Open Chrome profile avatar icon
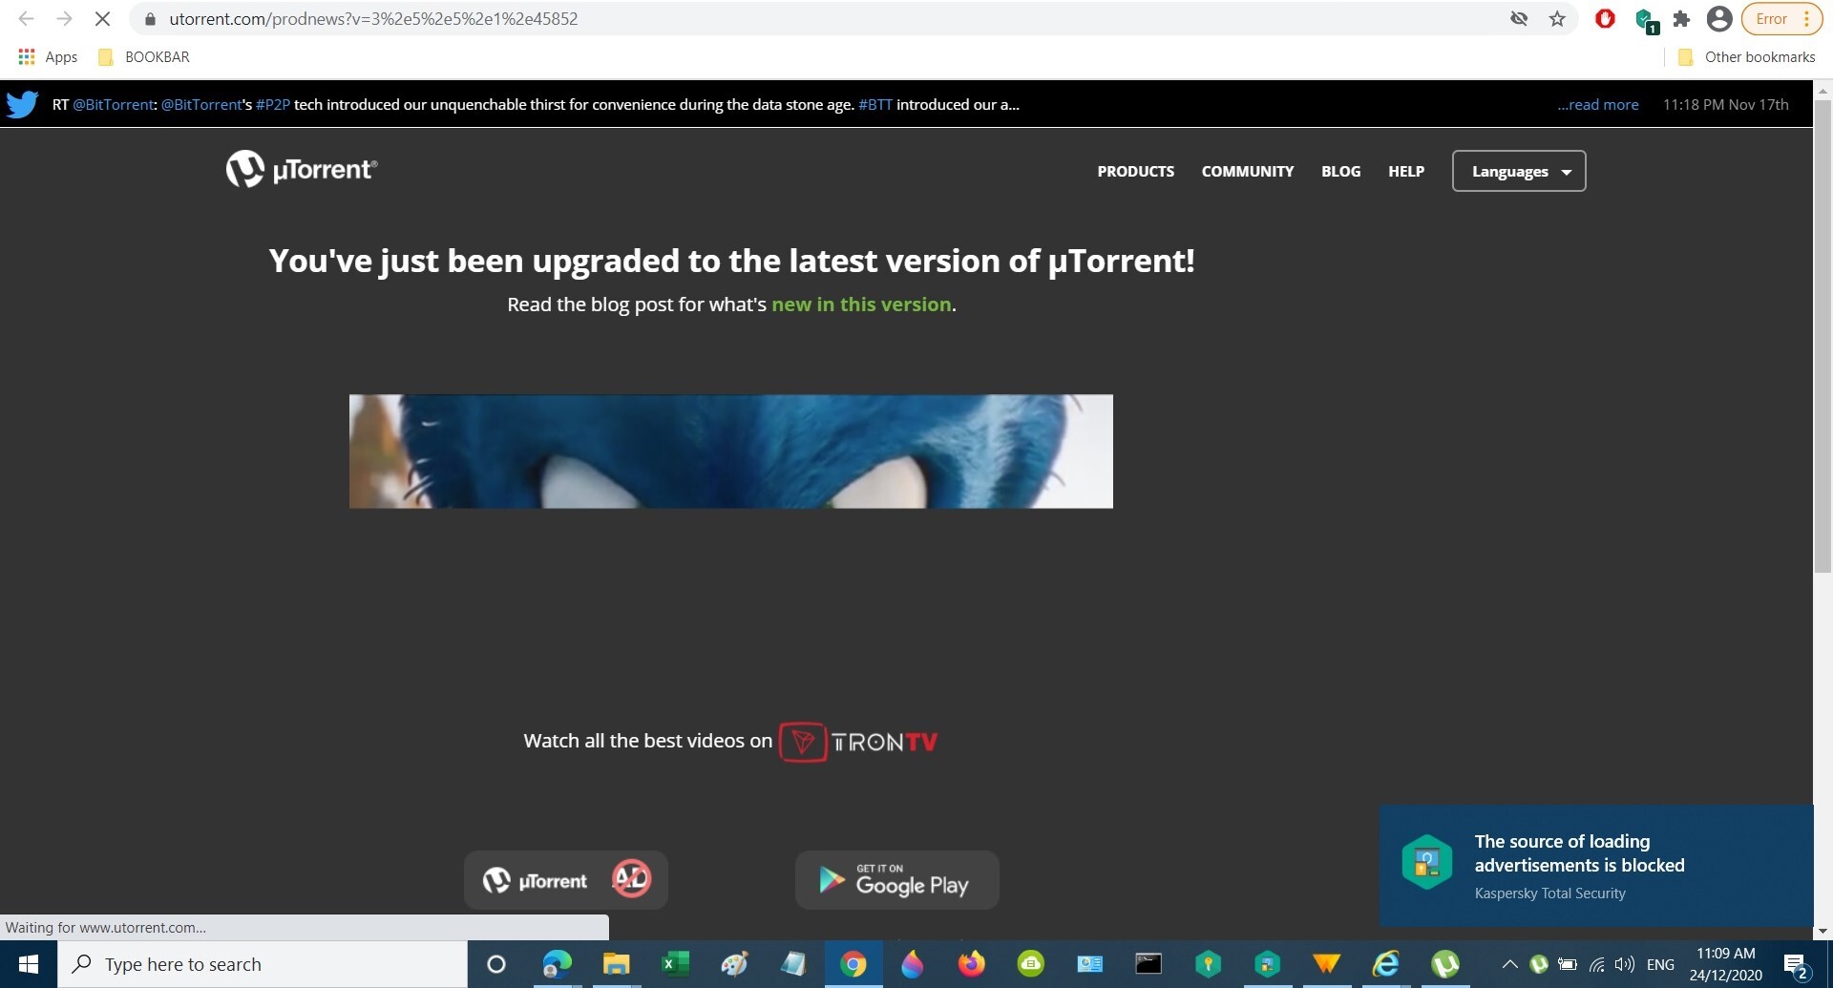Screen dimensions: 1833x988 pyautogui.click(x=1719, y=18)
